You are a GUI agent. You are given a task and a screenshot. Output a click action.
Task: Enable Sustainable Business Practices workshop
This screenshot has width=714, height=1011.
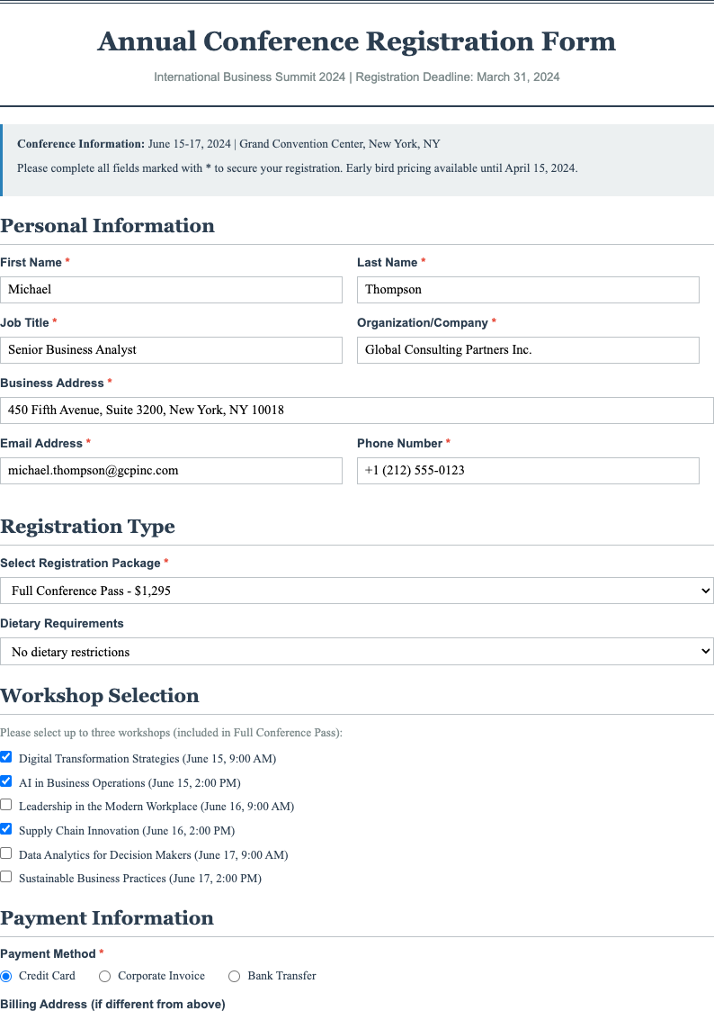pyautogui.click(x=6, y=876)
